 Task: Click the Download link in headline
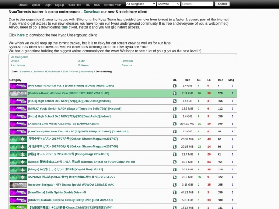pos(92,12)
